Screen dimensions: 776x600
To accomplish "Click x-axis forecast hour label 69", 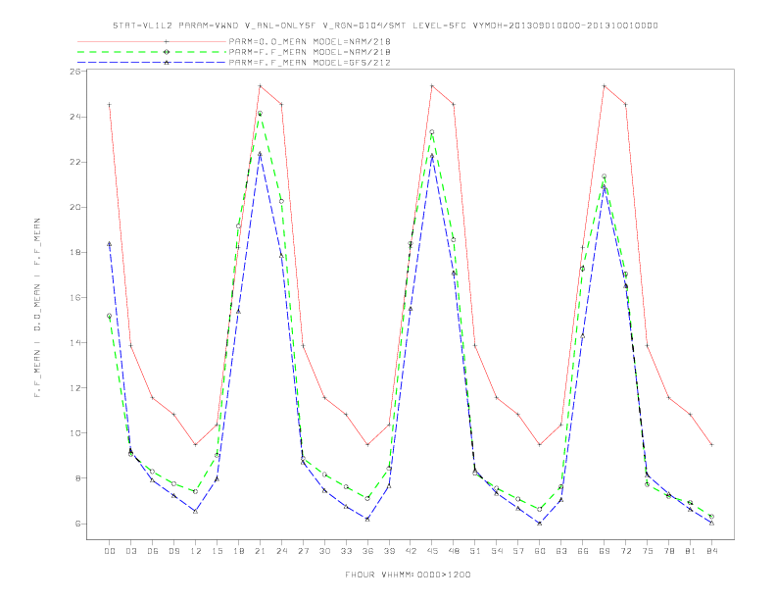I will (x=605, y=551).
